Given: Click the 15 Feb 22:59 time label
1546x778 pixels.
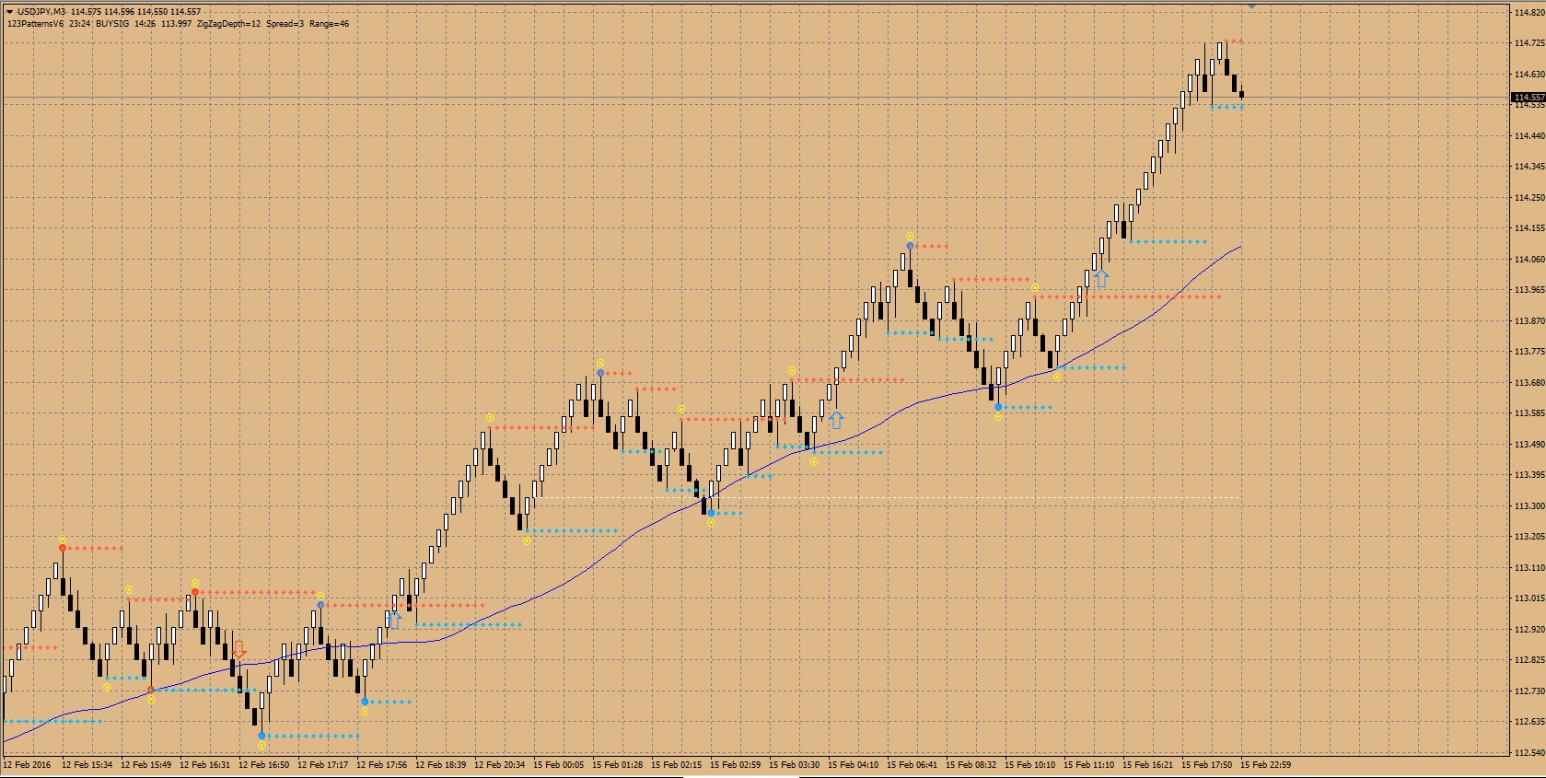Looking at the screenshot, I should pyautogui.click(x=1266, y=764).
